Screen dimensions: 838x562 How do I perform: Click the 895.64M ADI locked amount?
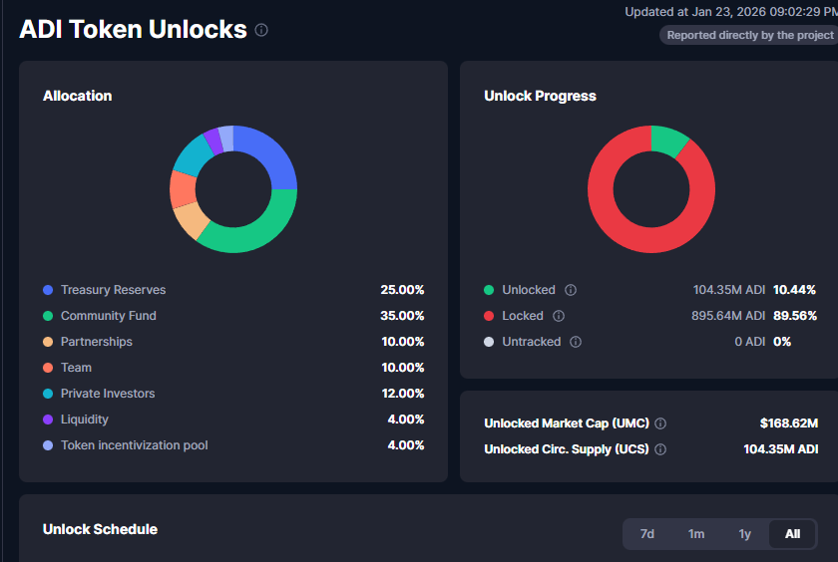coord(728,316)
